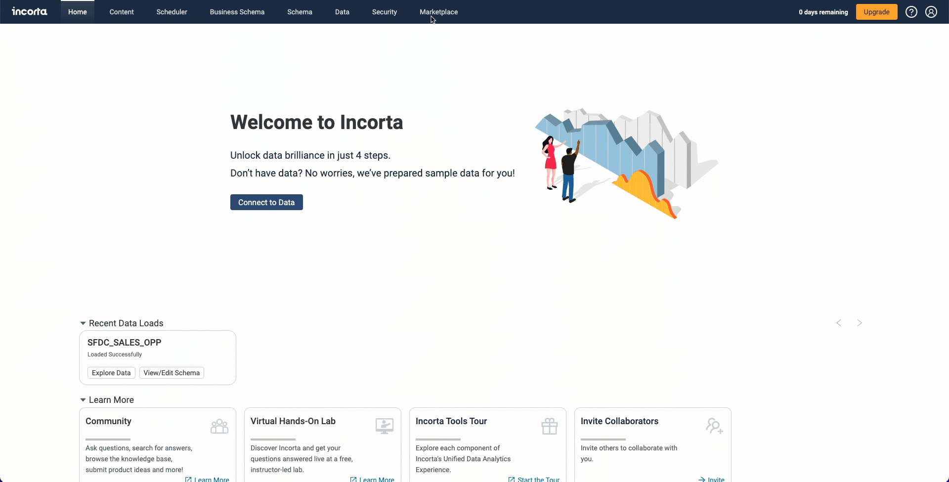Click the 'Loaded Successfully' status text

115,354
